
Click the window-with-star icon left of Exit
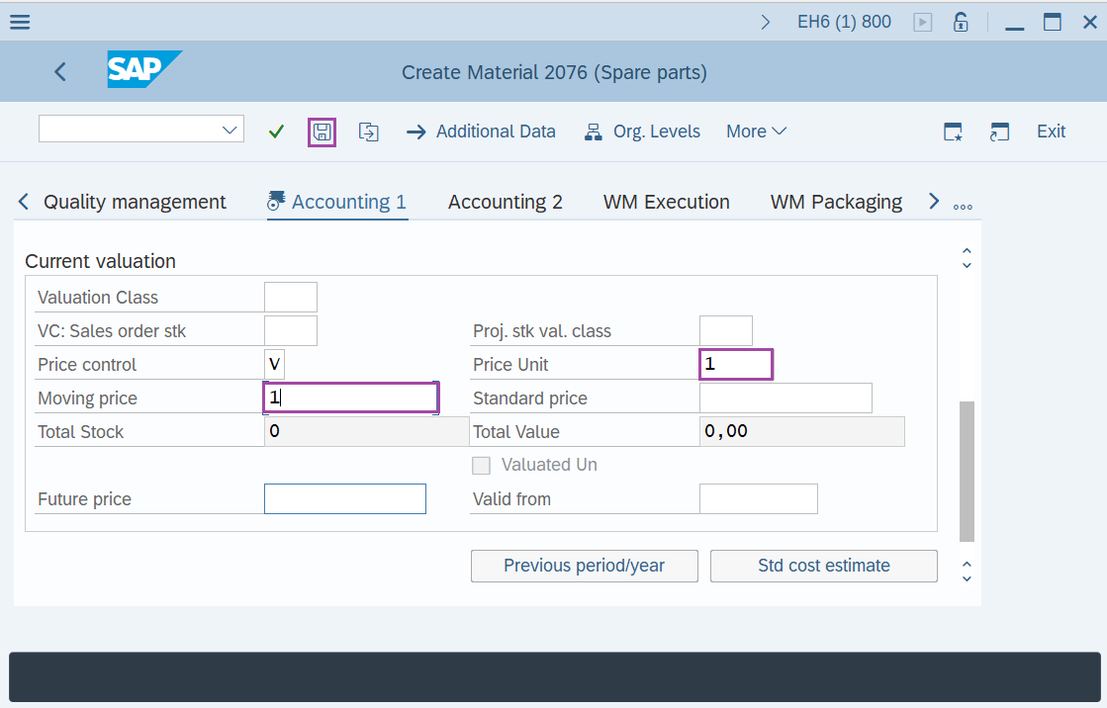point(953,132)
